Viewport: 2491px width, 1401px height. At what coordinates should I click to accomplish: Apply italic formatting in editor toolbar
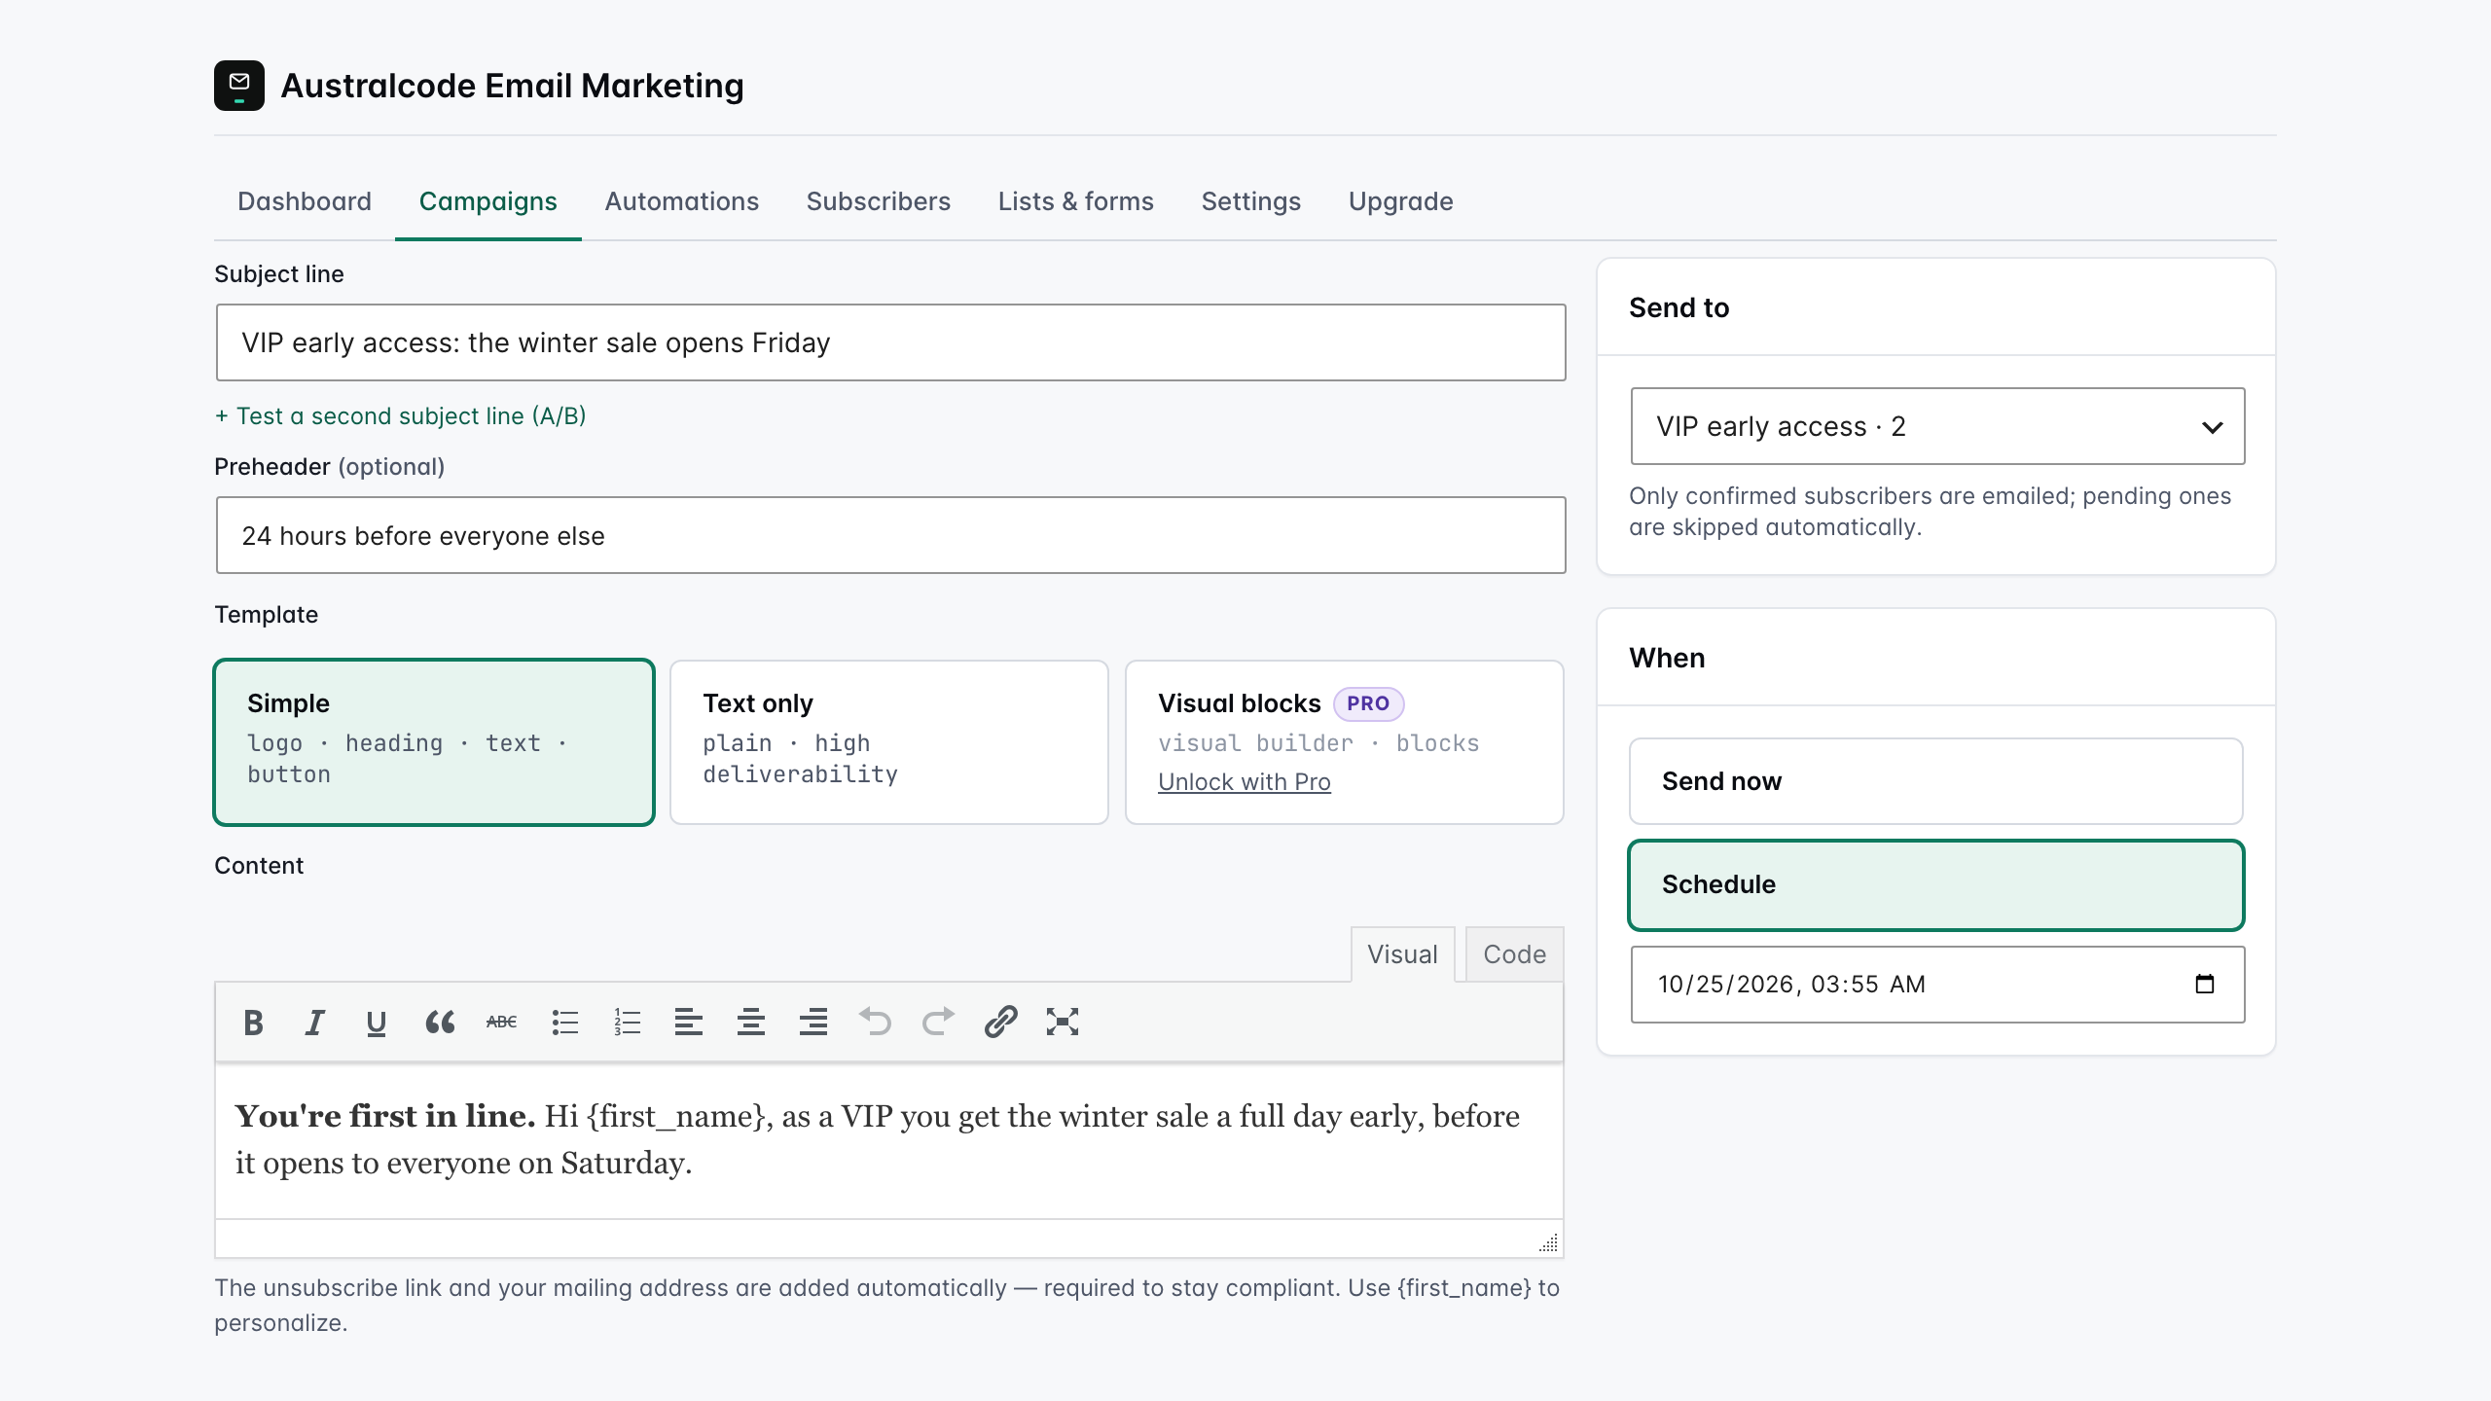pos(314,1022)
